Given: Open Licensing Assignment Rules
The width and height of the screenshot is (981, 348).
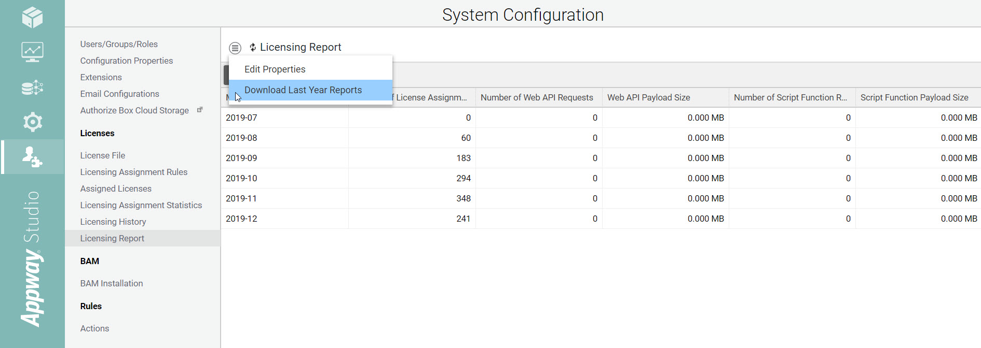Looking at the screenshot, I should tap(134, 172).
